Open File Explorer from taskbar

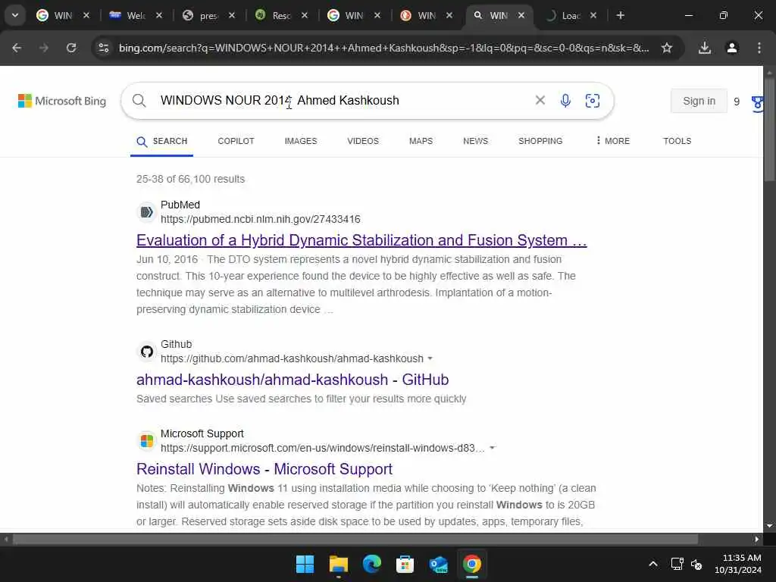(339, 564)
